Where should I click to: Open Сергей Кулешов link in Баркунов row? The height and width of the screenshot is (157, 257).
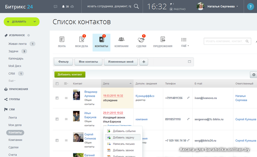pyautogui.click(x=246, y=119)
